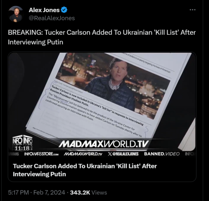
Task: Open the 343.2K Views count
Action: pos(89,193)
